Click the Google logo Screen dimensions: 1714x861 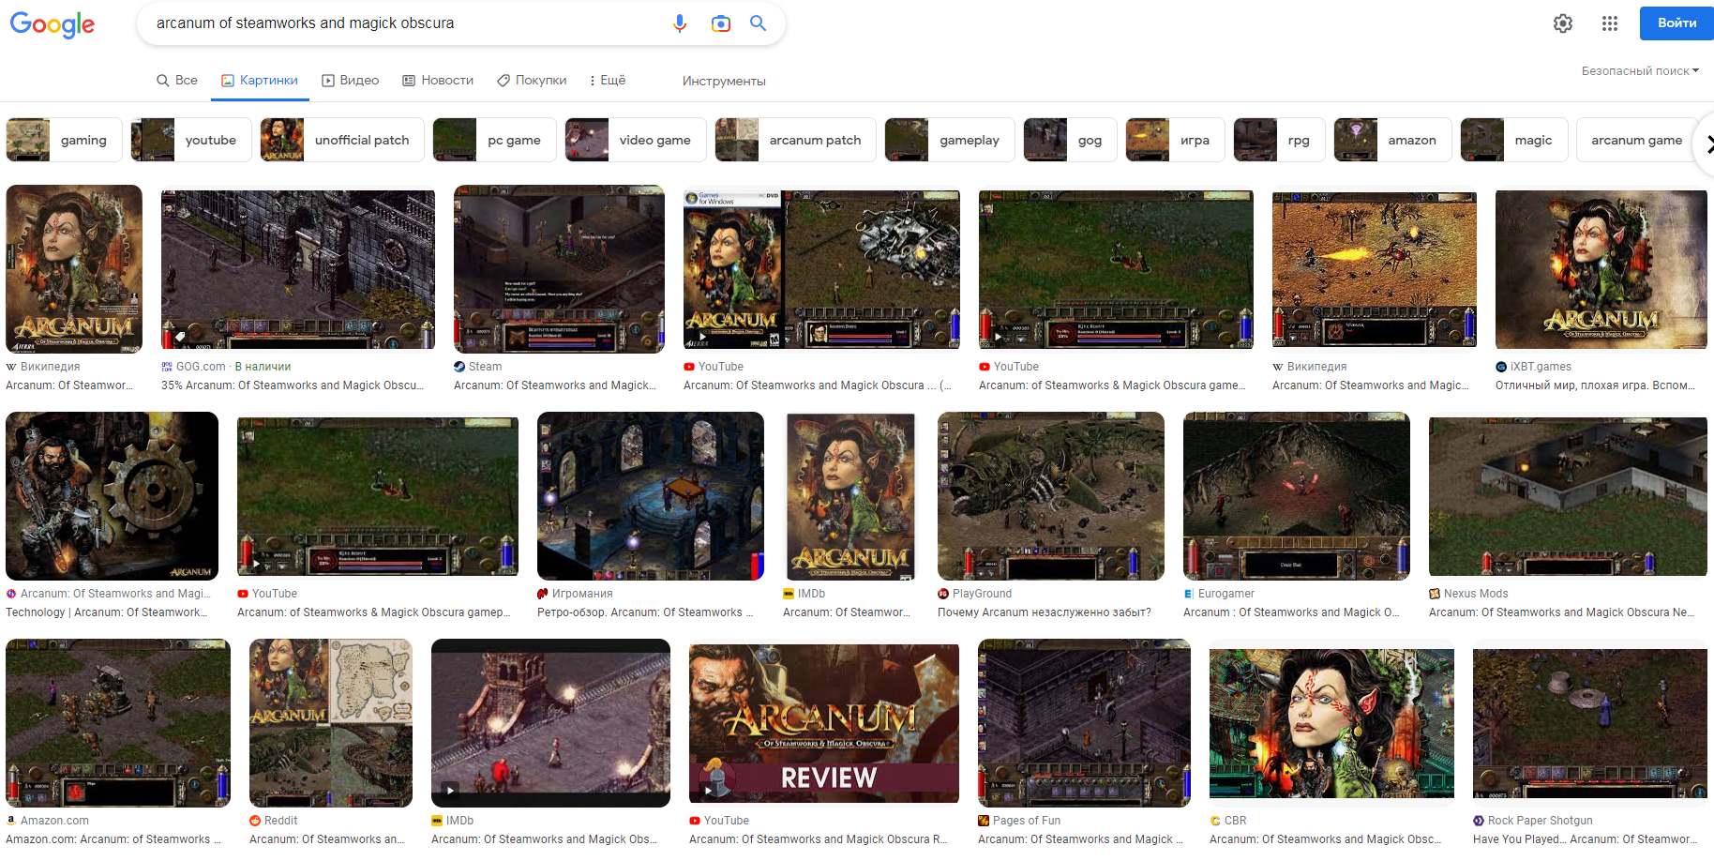(53, 24)
